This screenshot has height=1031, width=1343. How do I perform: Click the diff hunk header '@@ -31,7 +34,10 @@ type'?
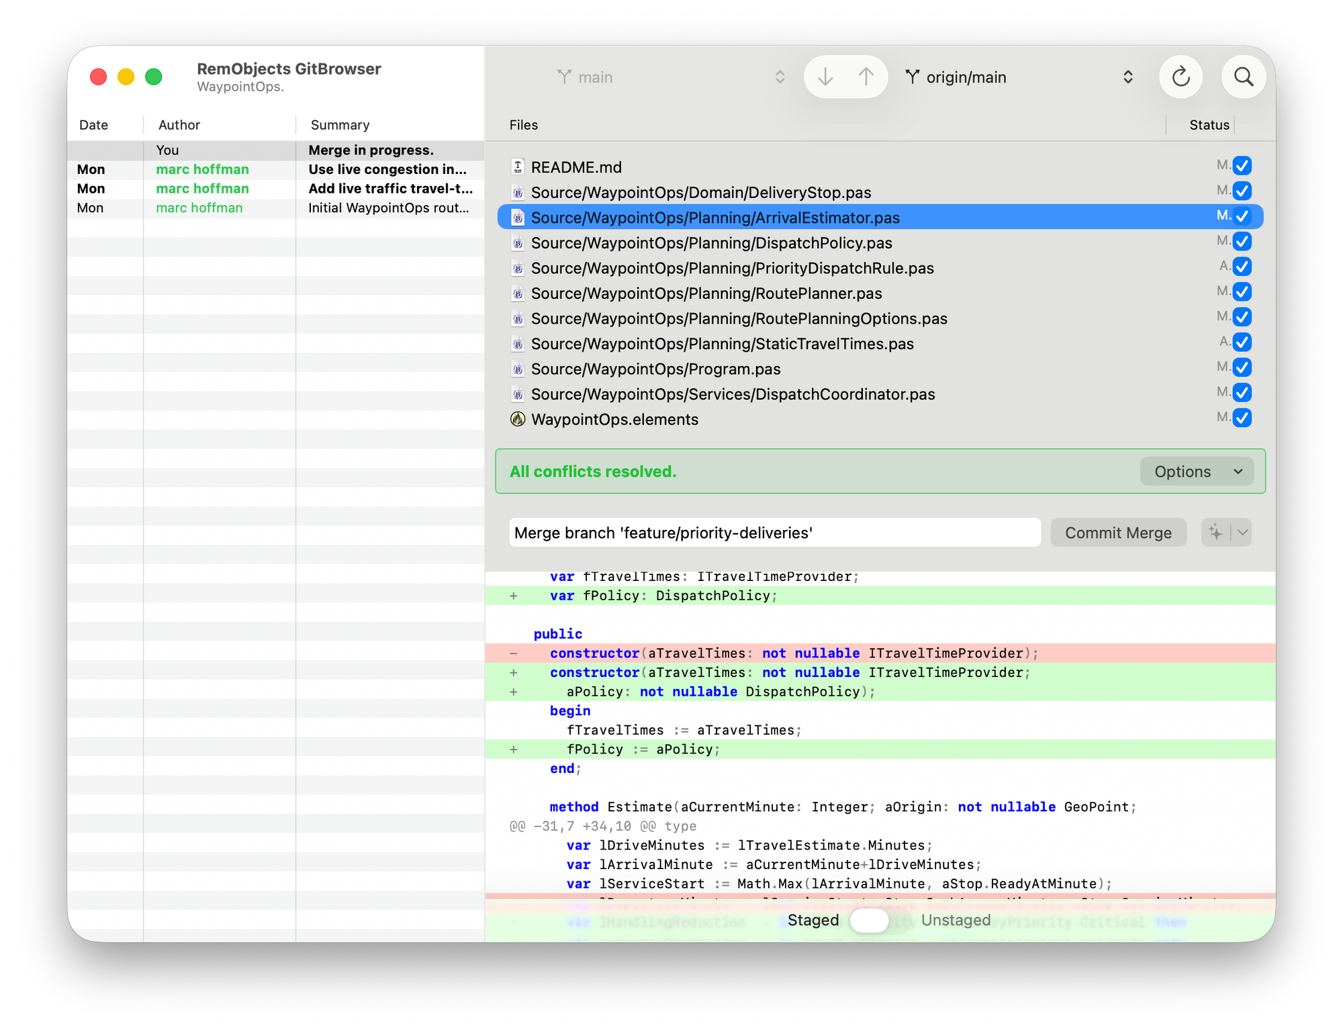click(603, 826)
